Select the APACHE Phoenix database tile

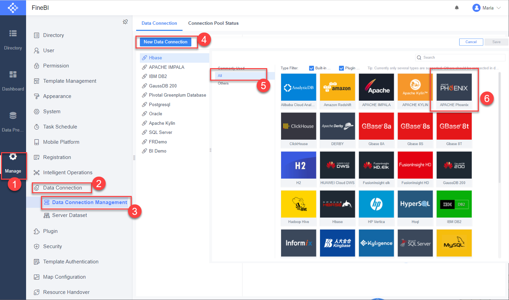point(454,91)
